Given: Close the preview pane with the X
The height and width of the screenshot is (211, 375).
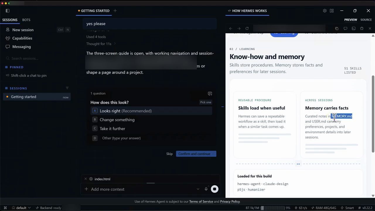Looking at the screenshot, I should point(370,28).
